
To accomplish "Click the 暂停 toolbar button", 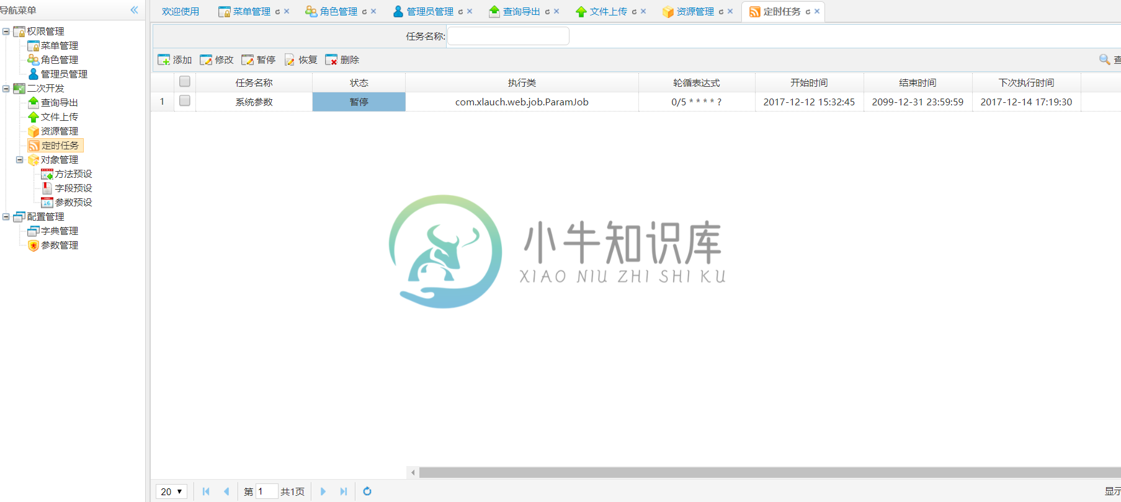I will point(259,60).
